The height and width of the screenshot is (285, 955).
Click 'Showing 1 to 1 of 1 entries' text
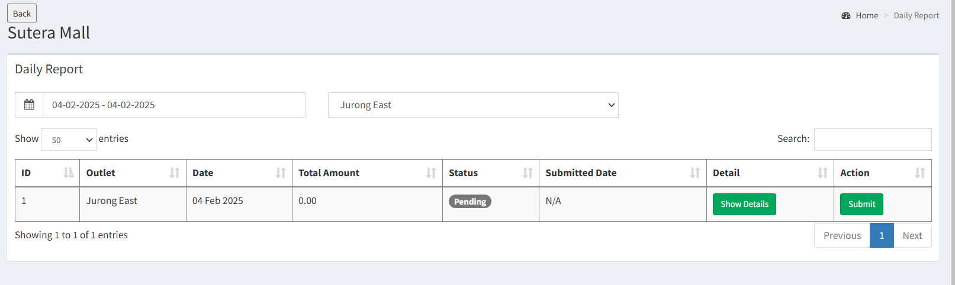pyautogui.click(x=71, y=235)
